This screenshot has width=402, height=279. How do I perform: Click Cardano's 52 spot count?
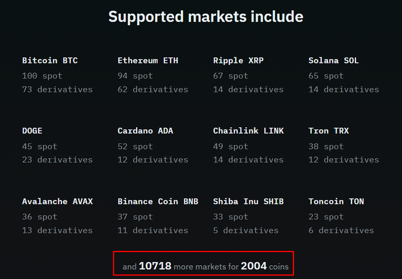point(135,146)
